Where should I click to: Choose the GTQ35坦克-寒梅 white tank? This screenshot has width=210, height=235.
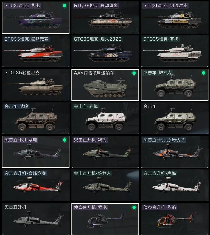pyautogui.click(x=175, y=51)
